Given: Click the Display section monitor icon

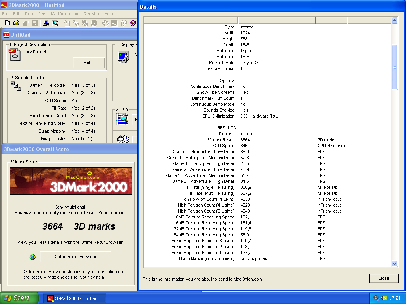Looking at the screenshot, I should pyautogui.click(x=124, y=57).
